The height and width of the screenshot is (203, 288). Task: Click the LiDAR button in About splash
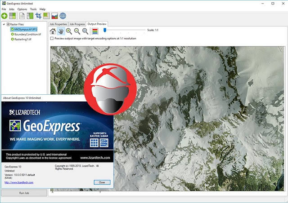tap(104, 143)
